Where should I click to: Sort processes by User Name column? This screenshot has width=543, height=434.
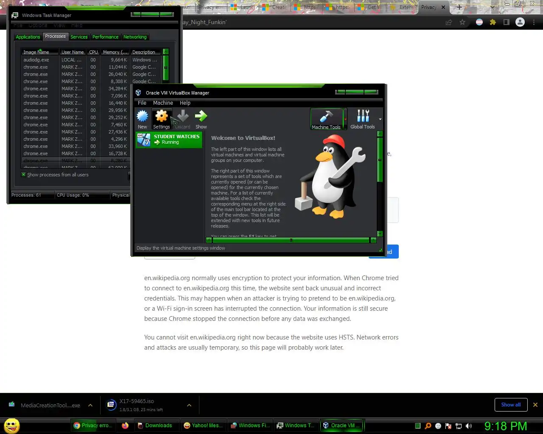coord(73,52)
